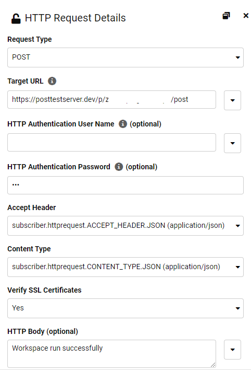The width and height of the screenshot is (251, 370).
Task: Click the HTTP Authentication Password field
Action: click(126, 185)
